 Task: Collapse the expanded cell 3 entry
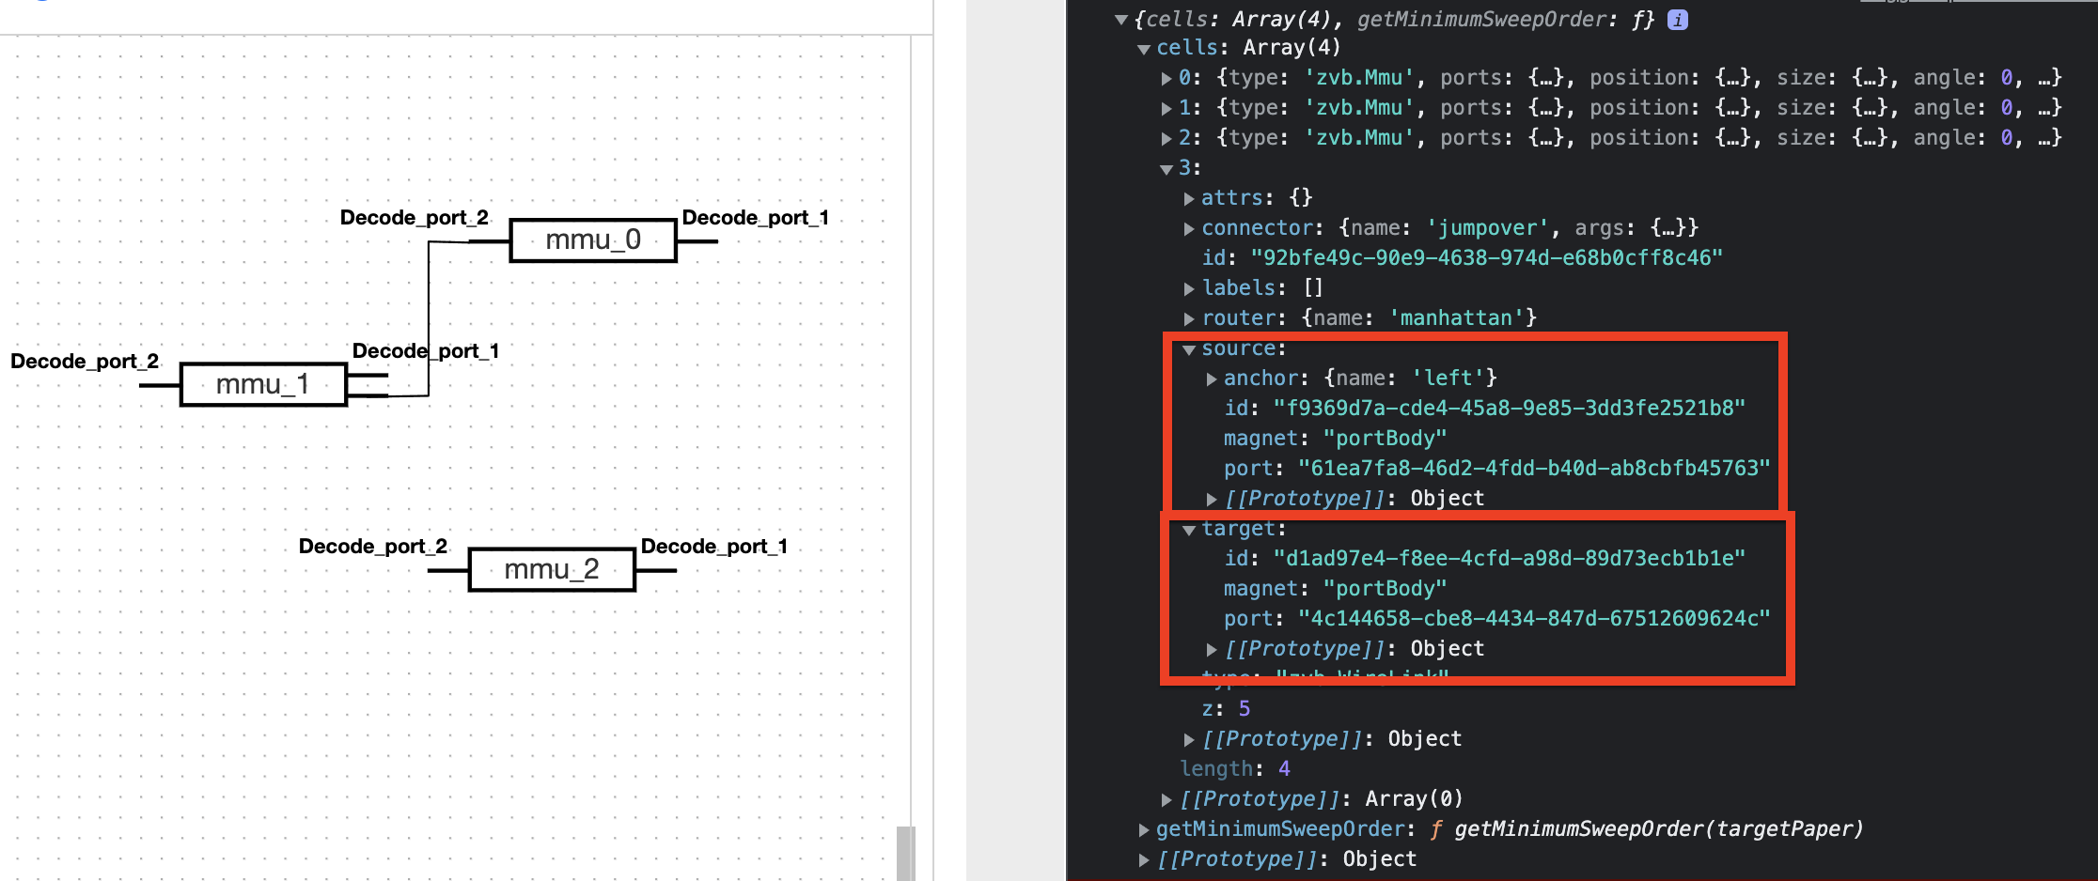pos(1166,167)
